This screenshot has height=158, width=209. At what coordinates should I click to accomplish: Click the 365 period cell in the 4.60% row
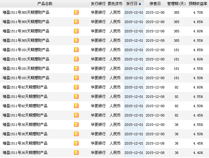point(176,31)
